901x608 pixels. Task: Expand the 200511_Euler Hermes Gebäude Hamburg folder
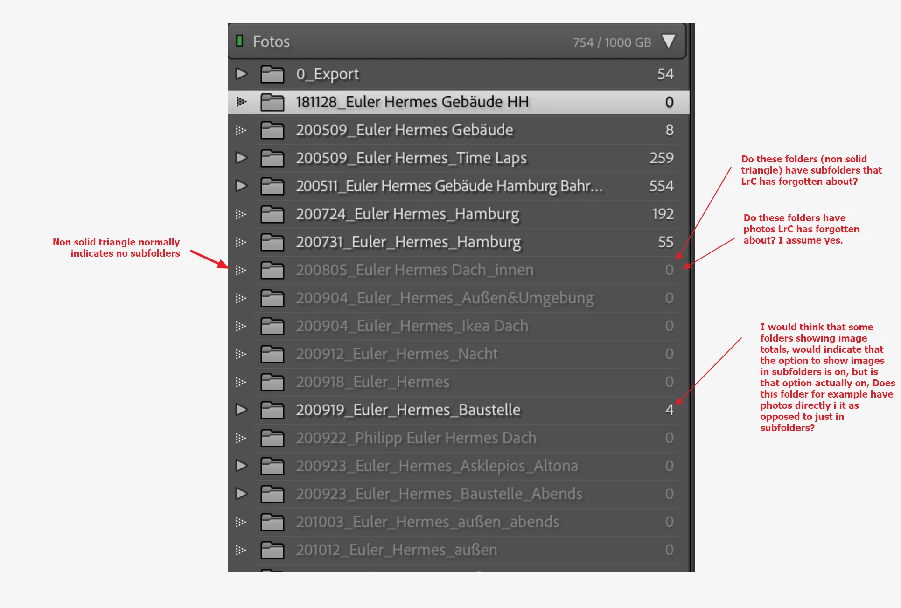click(x=241, y=186)
